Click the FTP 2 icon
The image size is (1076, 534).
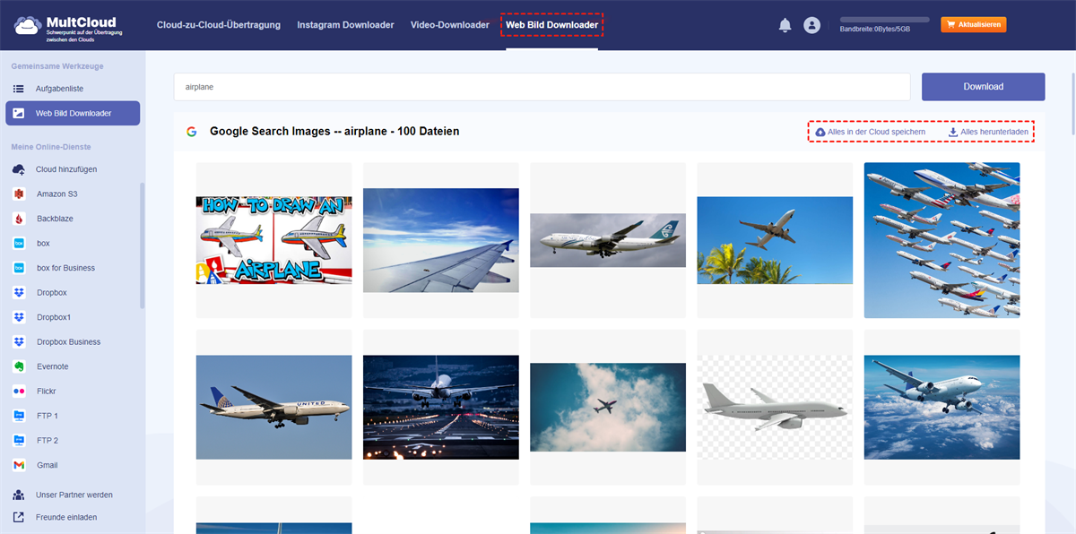coord(19,440)
